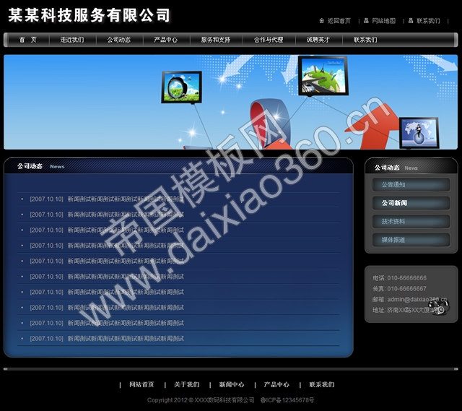Open 首页 in the main navigation bar
Image resolution: width=462 pixels, height=411 pixels.
[27, 40]
